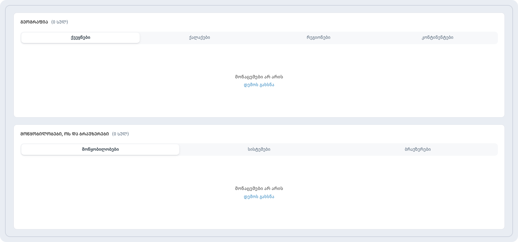Click მოწყობილობები, ოს და ბრაუზერები heading

coord(65,134)
